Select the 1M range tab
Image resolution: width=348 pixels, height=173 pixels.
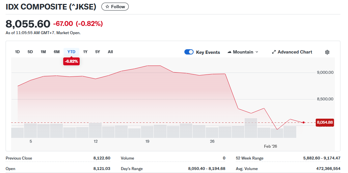point(43,52)
